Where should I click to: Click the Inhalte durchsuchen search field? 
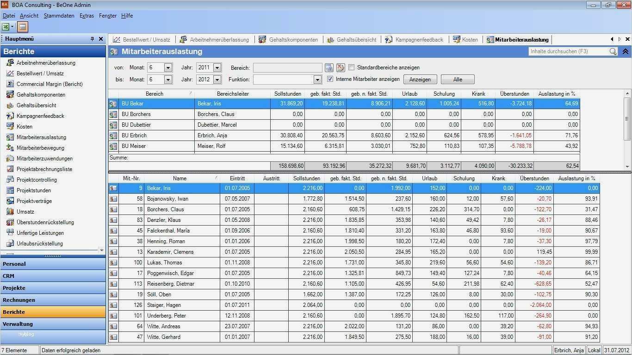pyautogui.click(x=569, y=51)
